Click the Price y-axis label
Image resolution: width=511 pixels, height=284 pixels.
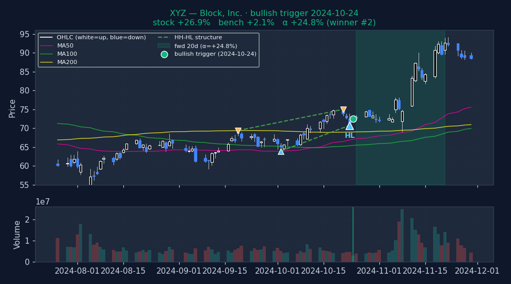tap(12, 108)
